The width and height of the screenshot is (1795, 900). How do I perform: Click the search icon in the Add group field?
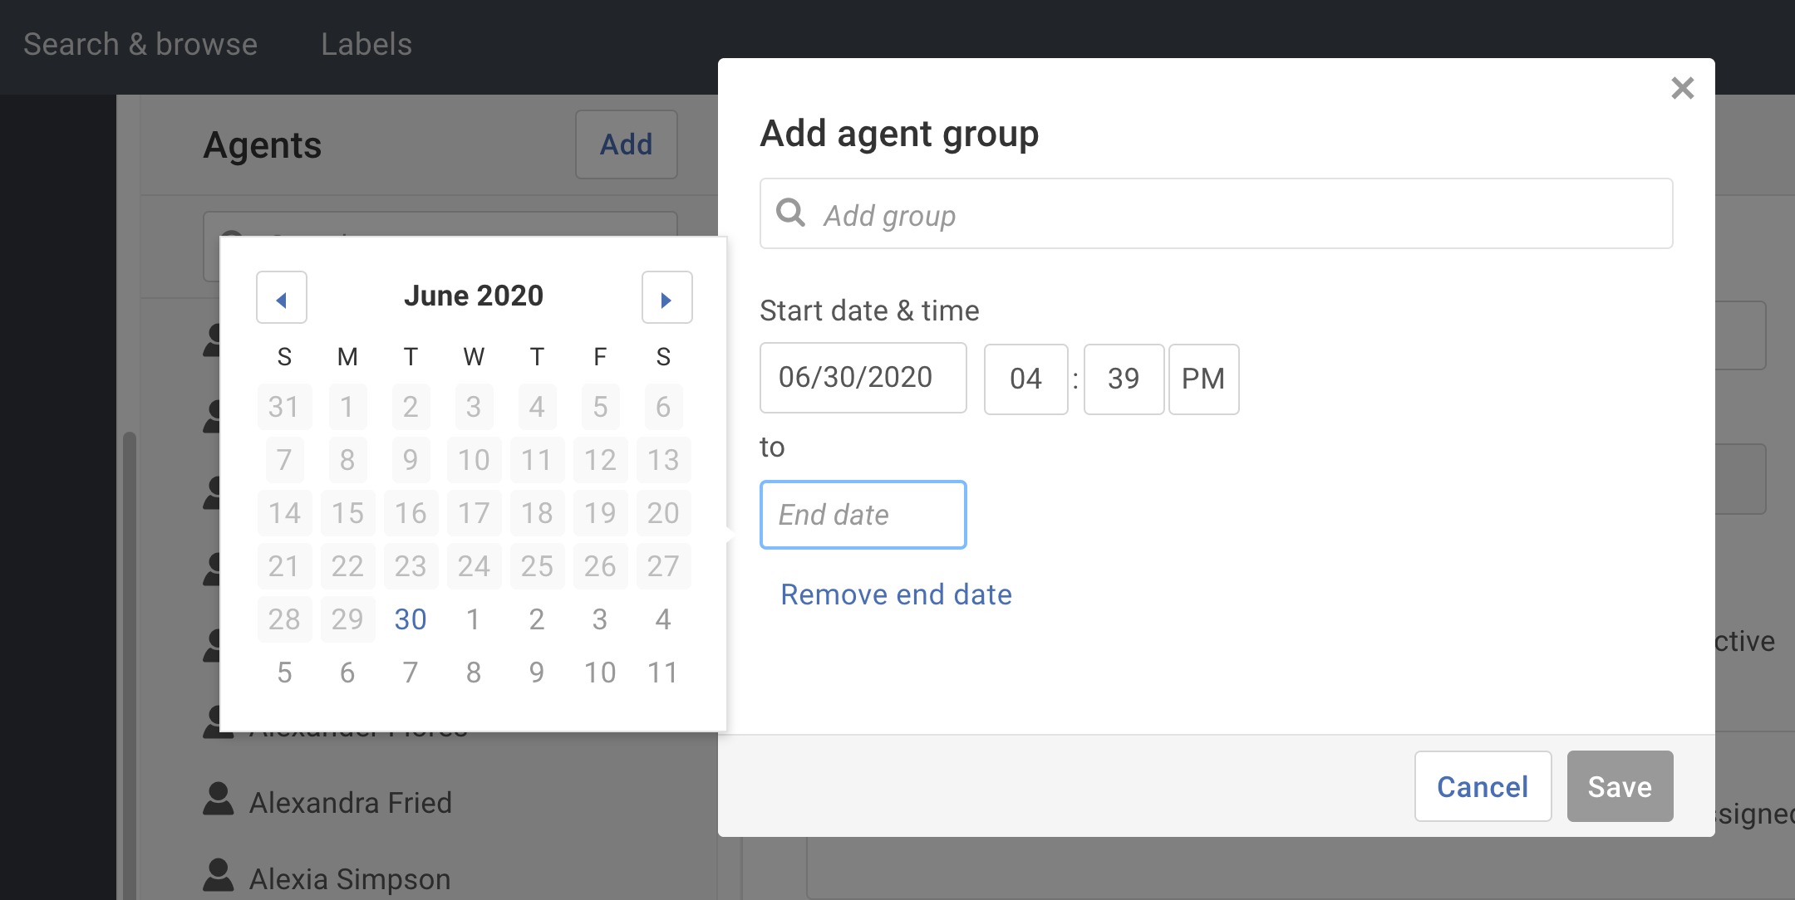tap(789, 214)
